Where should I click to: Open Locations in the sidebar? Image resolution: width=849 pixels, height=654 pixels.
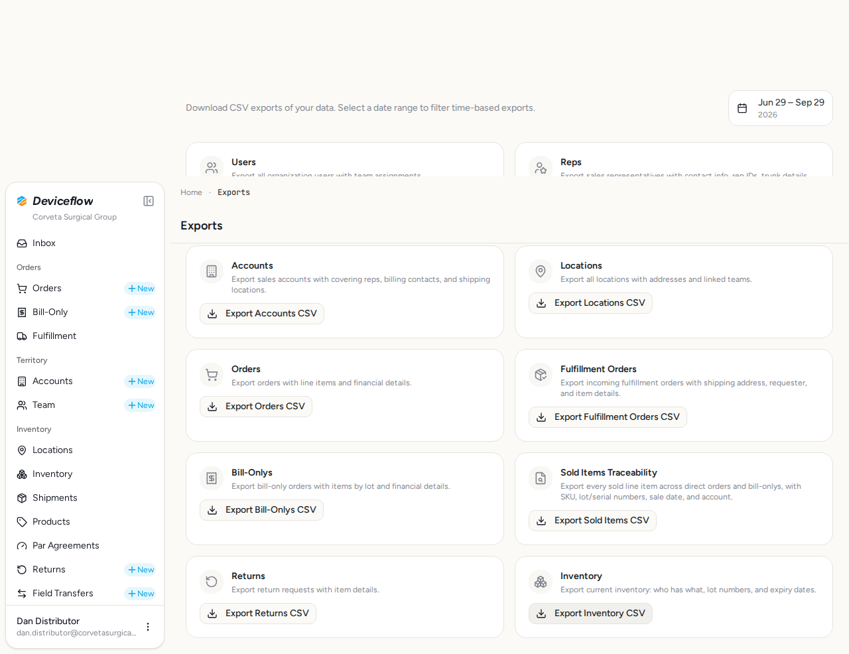click(x=85, y=450)
